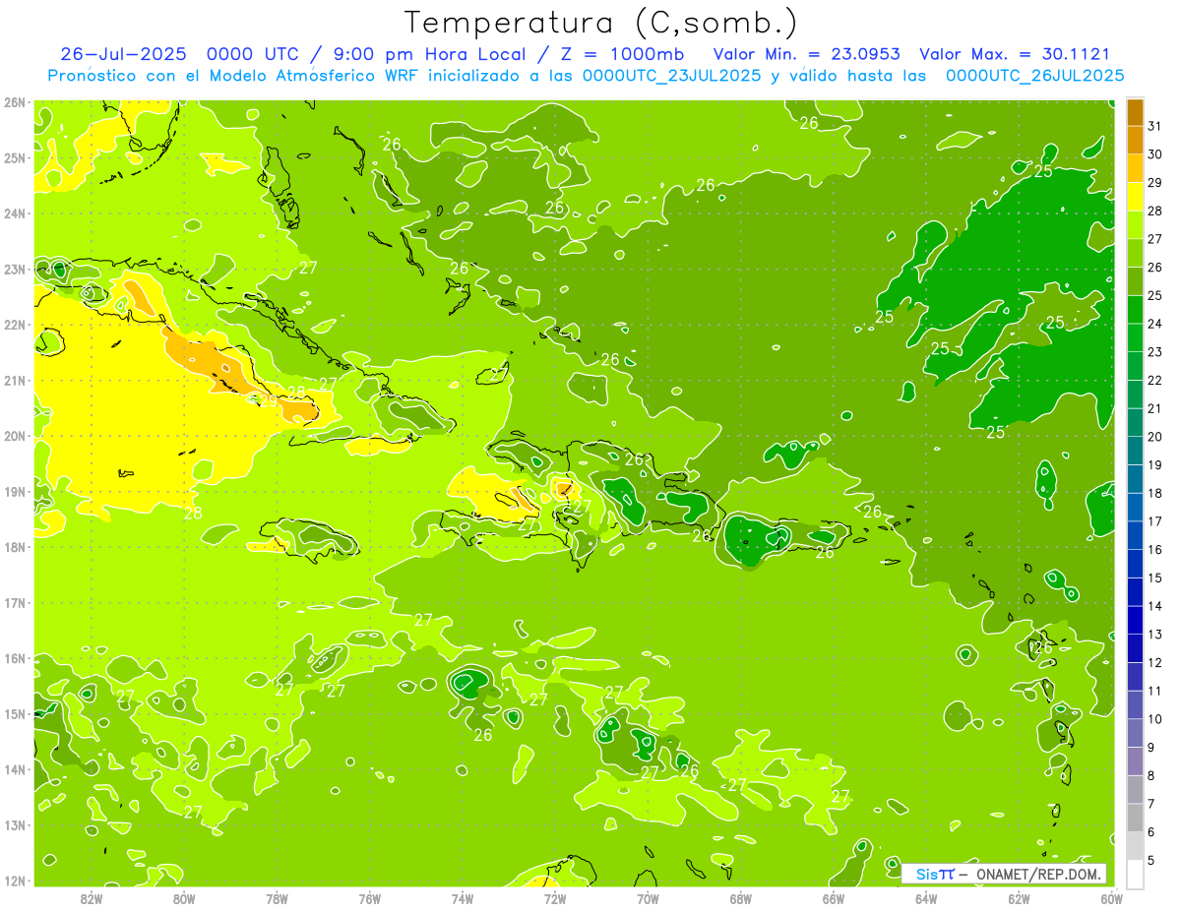Select the 'Valor Max. = 30.1121' text
The width and height of the screenshot is (1181, 912).
pos(1014,54)
